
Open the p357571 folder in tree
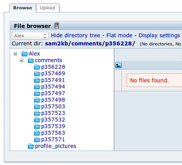pos(53,139)
